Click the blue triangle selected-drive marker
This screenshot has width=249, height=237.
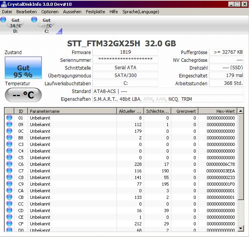pyautogui.click(x=60, y=32)
